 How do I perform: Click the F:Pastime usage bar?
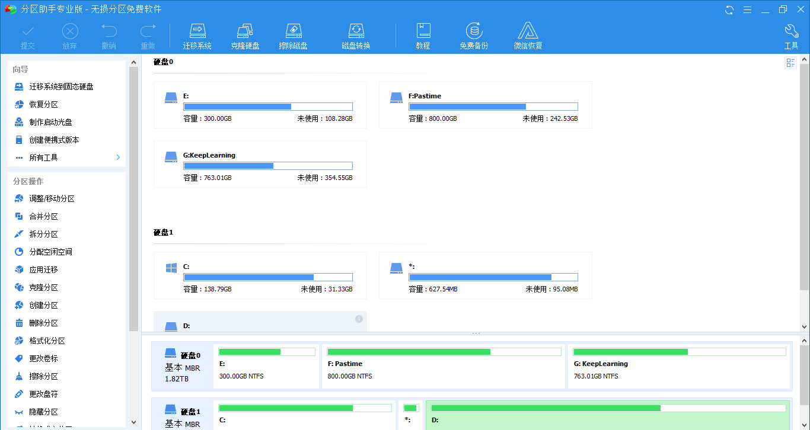[493, 107]
